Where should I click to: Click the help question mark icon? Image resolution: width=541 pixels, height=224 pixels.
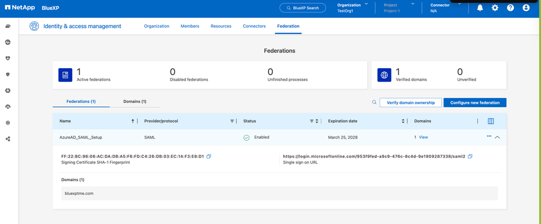tap(510, 8)
